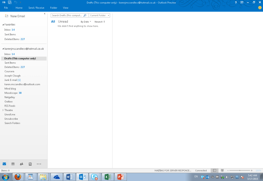Click the New Email button

tap(15, 16)
